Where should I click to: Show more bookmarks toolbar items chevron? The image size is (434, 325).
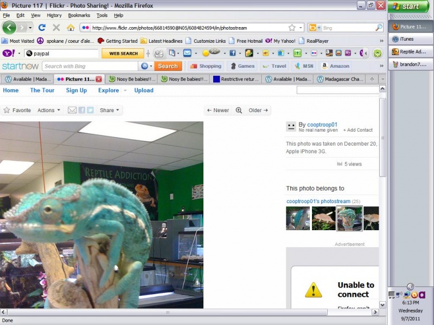click(x=381, y=41)
